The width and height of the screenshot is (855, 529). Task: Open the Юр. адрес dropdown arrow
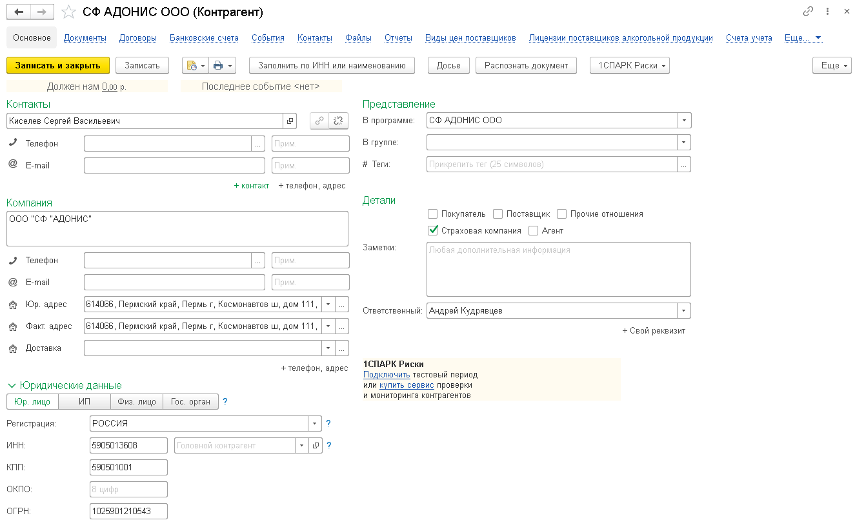click(328, 304)
